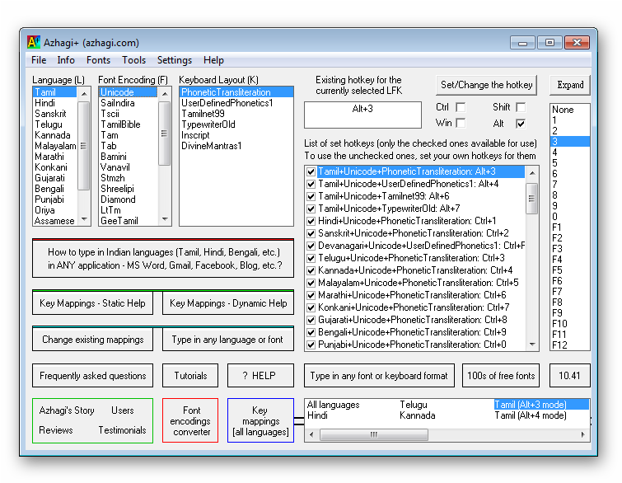
Task: Select DivineMantras1 keyboard layout
Action: 236,146
